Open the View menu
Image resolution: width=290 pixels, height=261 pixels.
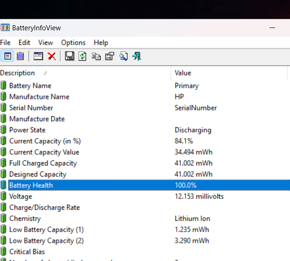pyautogui.click(x=46, y=43)
